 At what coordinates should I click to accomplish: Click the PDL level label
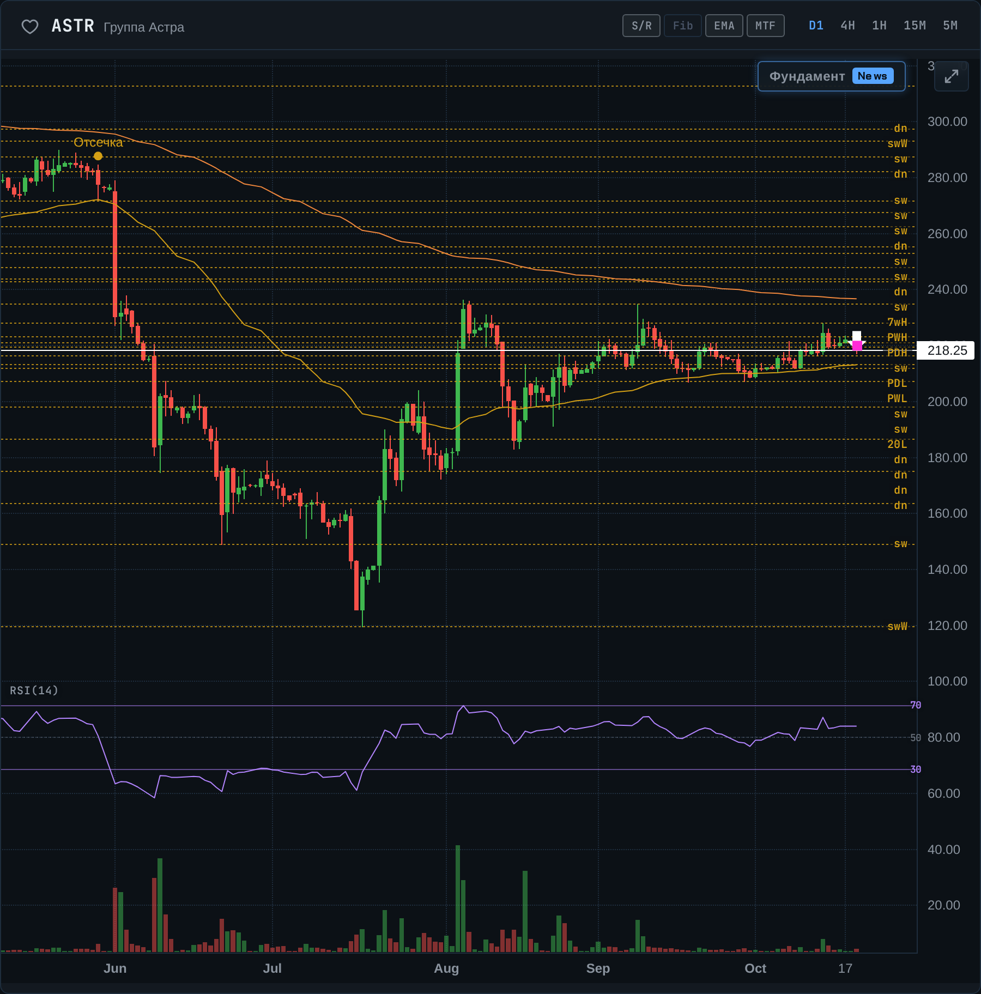tap(897, 384)
